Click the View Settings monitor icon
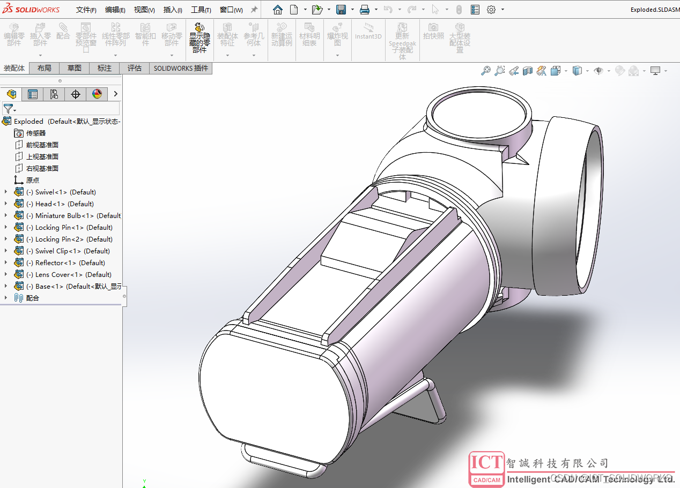680x488 pixels. pos(655,70)
